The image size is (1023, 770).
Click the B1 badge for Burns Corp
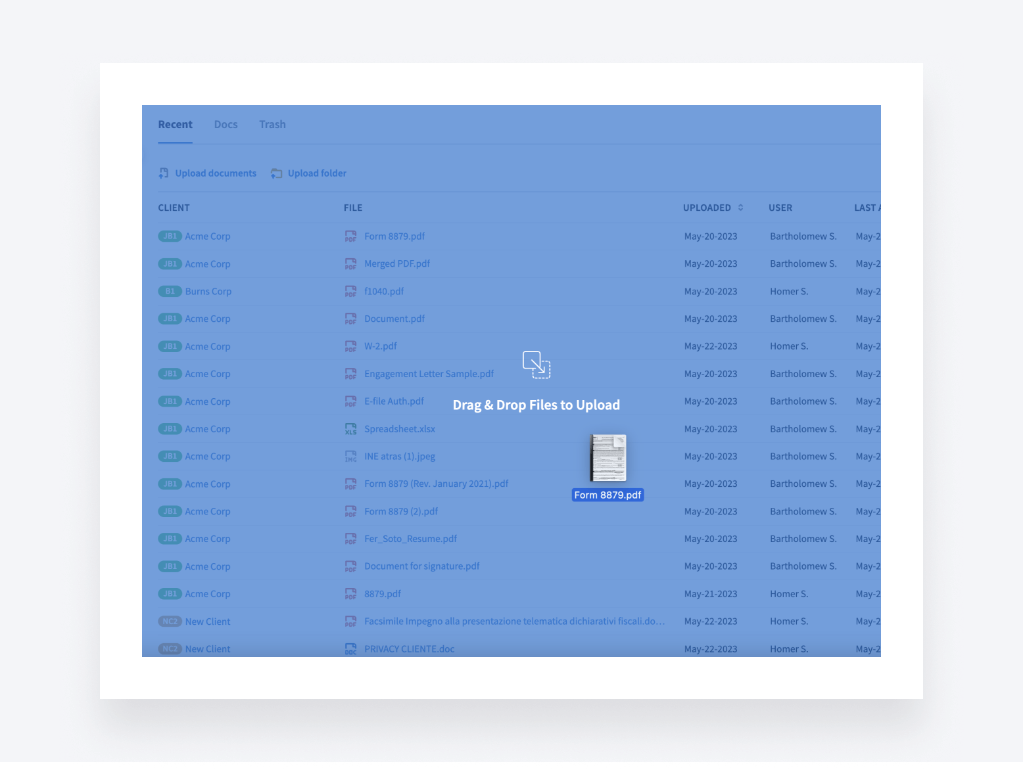(x=170, y=292)
